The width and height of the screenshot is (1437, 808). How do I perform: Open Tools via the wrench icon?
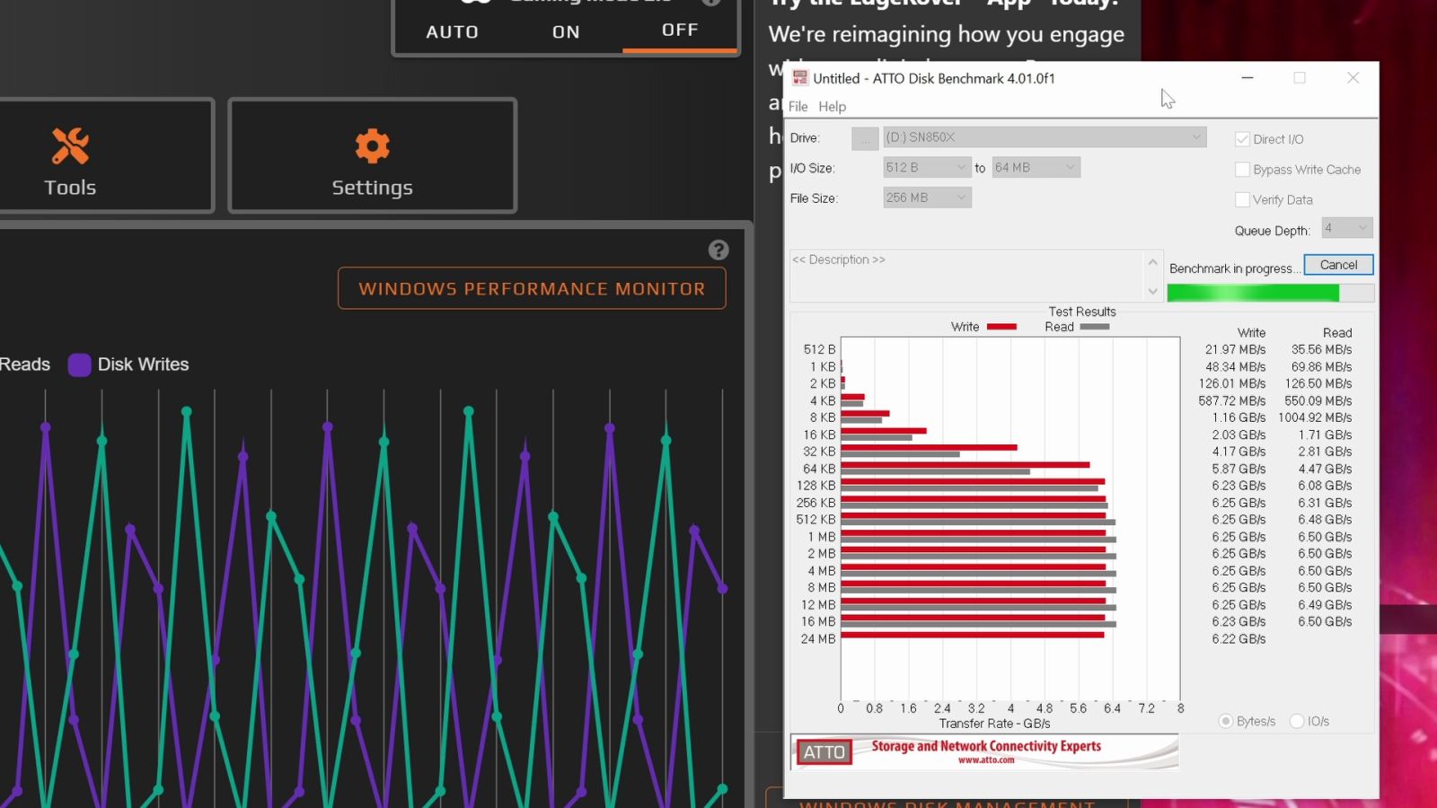(x=70, y=146)
